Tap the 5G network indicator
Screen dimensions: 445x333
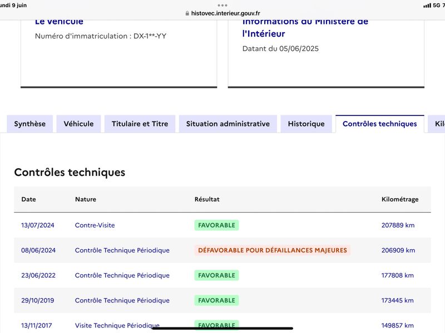coord(436,6)
